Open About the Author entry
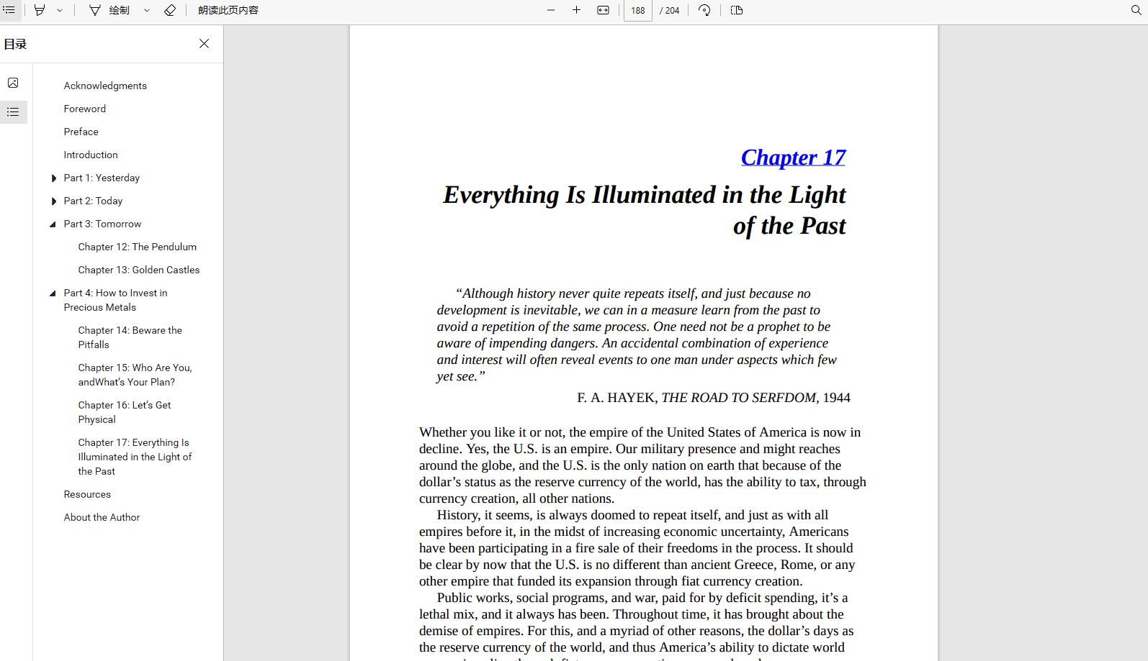 tap(102, 517)
